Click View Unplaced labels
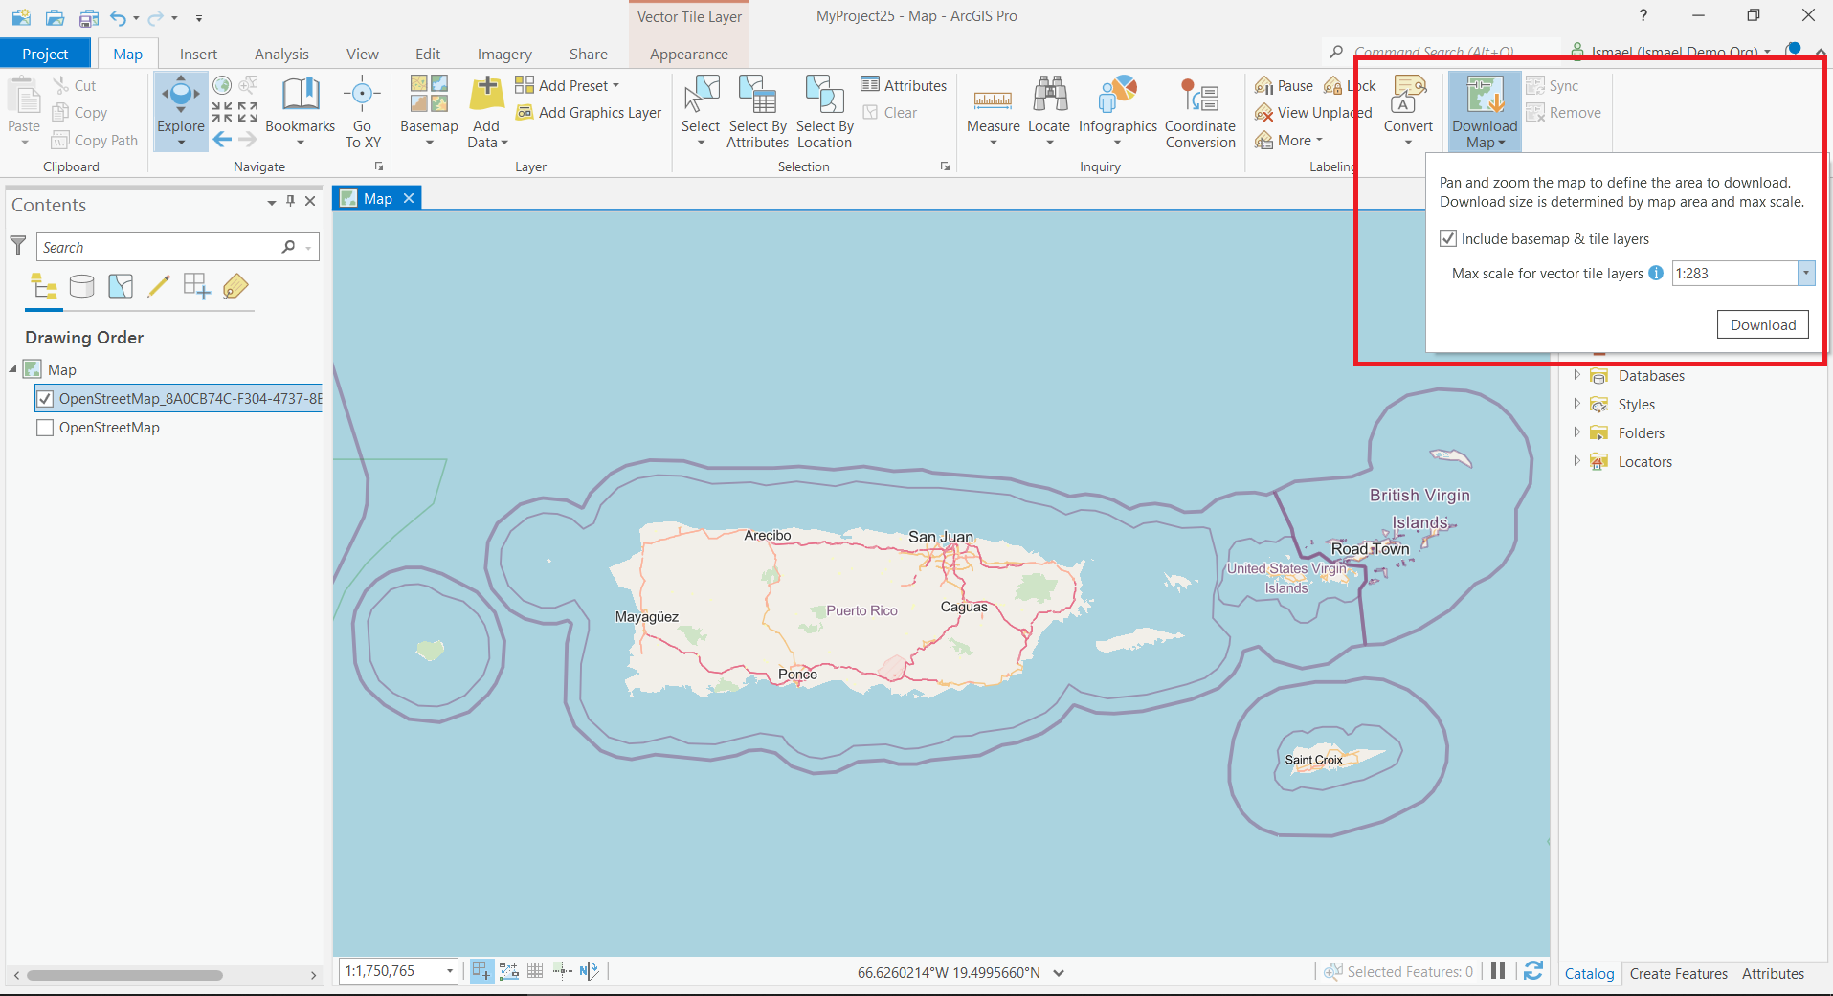Viewport: 1833px width, 996px height. (x=1313, y=113)
